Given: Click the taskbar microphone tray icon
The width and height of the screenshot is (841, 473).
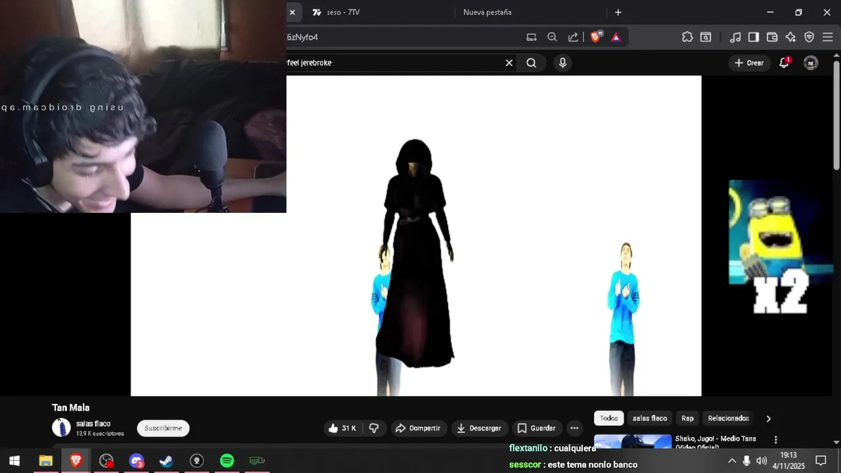Looking at the screenshot, I should pyautogui.click(x=746, y=461).
